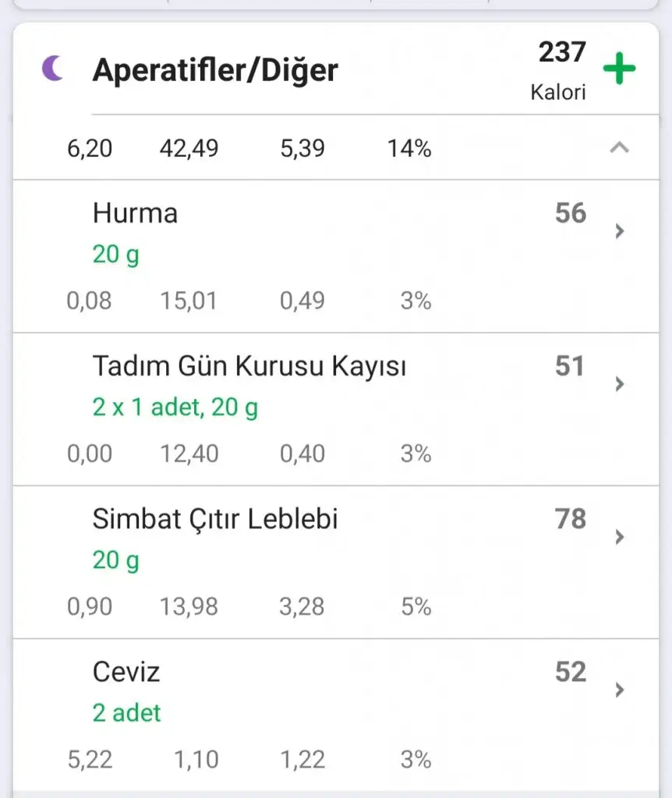
Task: Tap chevron beside Simbat Çıtır Leblebi
Action: (x=620, y=536)
